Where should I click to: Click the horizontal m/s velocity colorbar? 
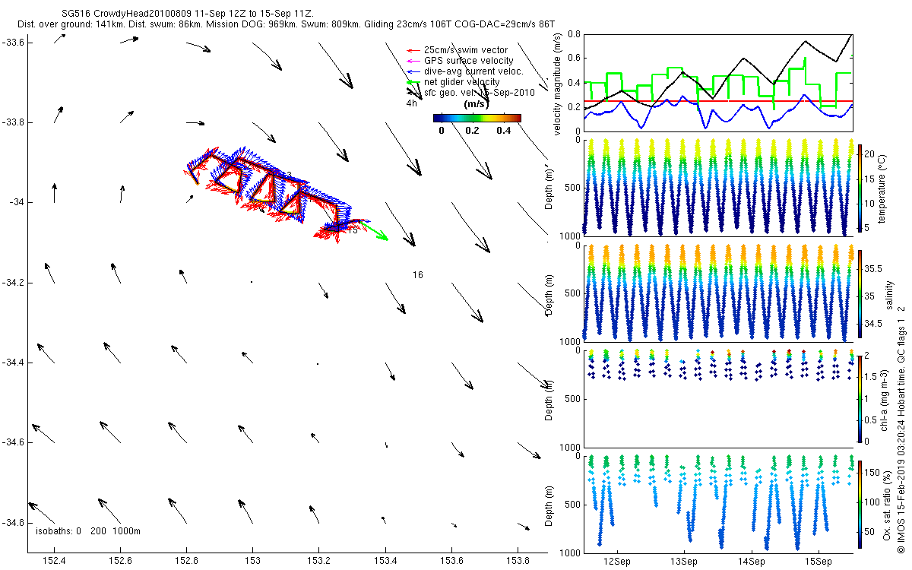477,118
